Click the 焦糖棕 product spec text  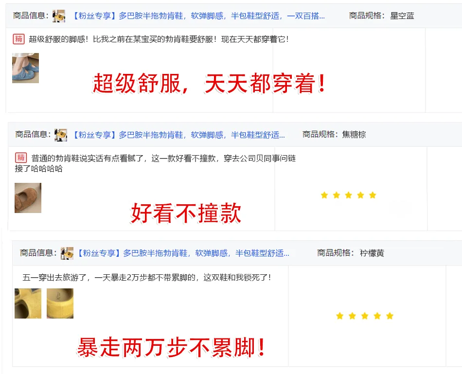tap(354, 134)
